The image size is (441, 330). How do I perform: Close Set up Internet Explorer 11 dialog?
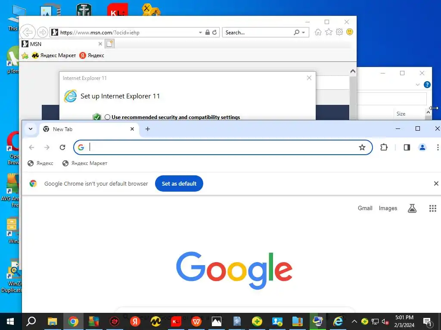[309, 78]
